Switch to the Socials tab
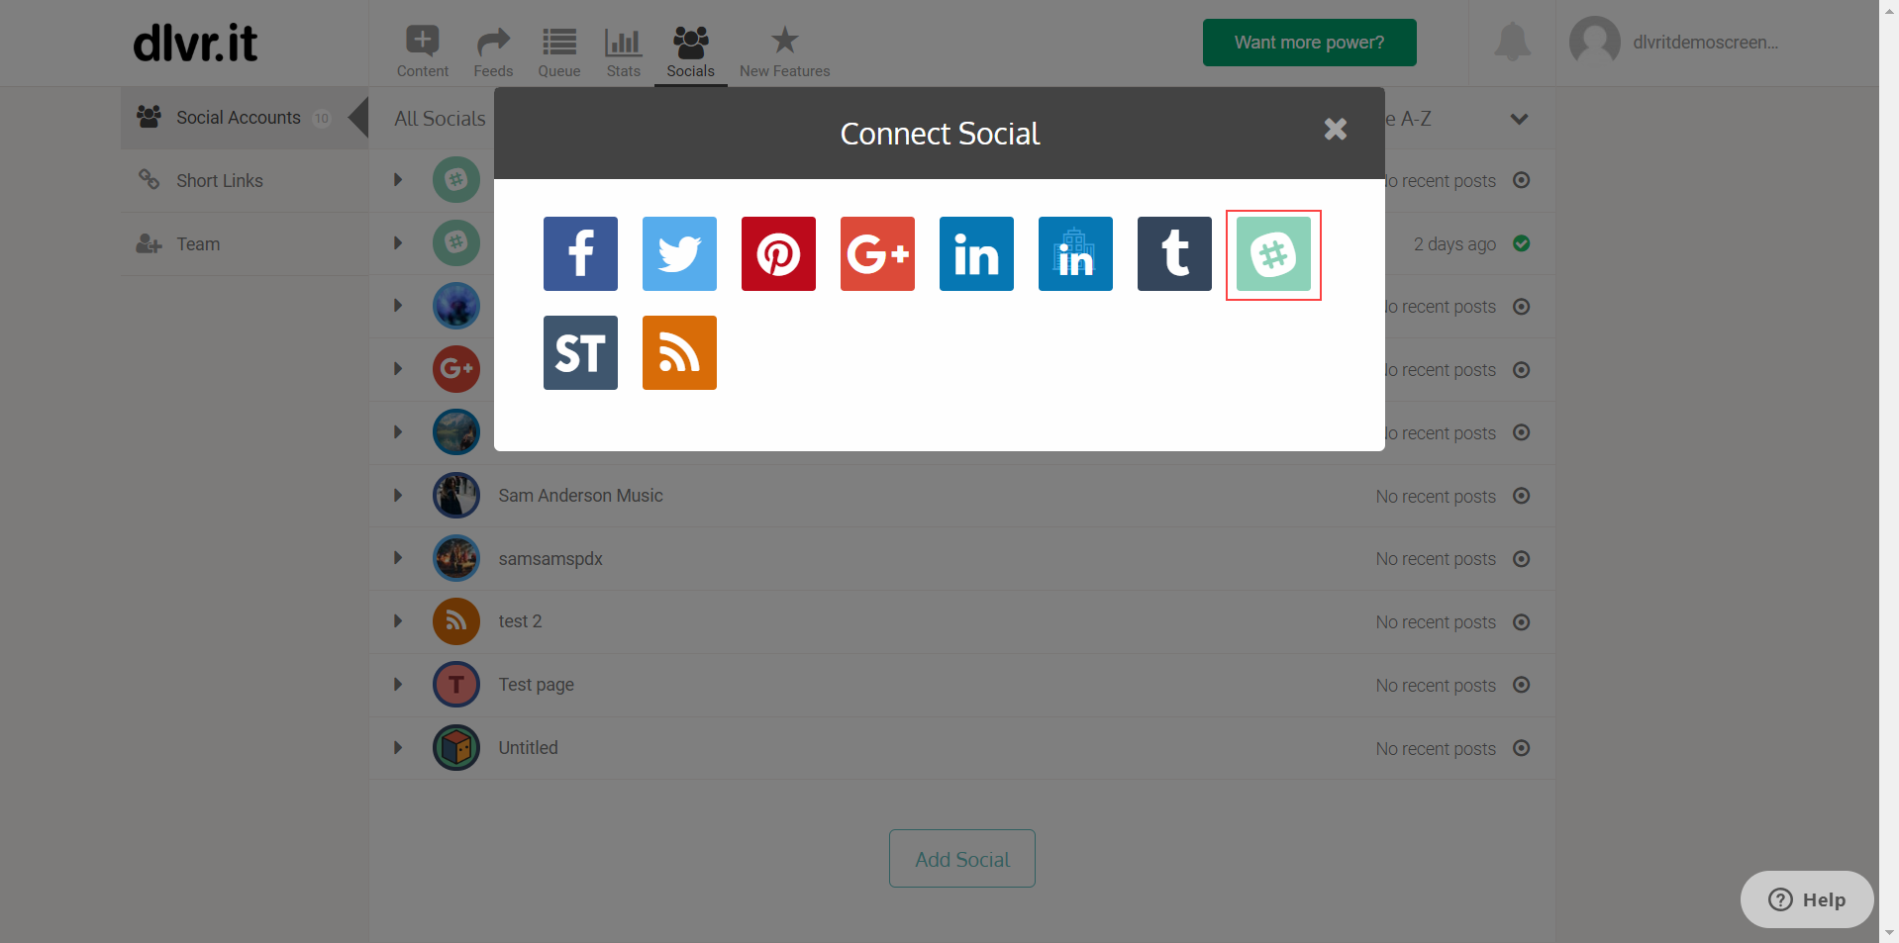The width and height of the screenshot is (1899, 943). coord(691,51)
